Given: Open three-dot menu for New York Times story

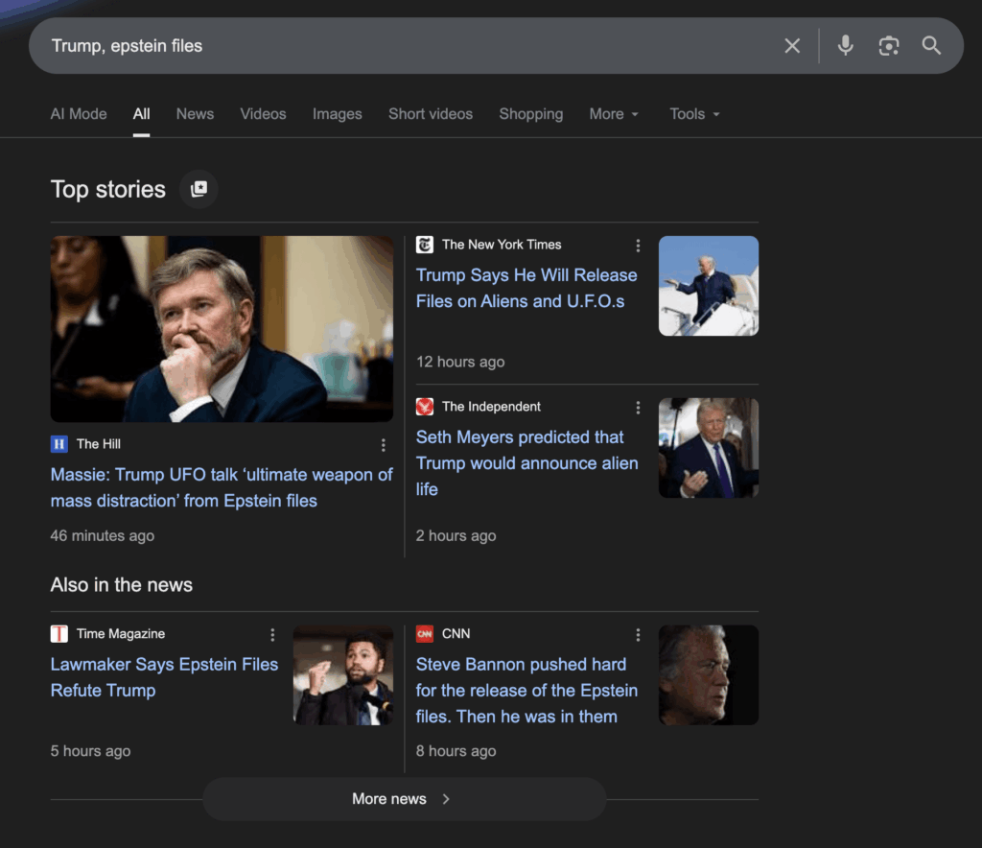Looking at the screenshot, I should [638, 246].
